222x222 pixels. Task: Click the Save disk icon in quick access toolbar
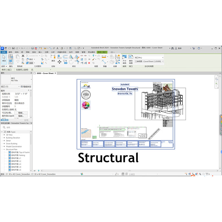point(13,48)
